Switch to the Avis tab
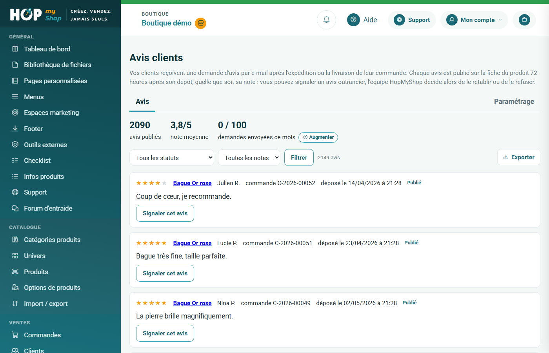The height and width of the screenshot is (353, 549). coord(142,102)
